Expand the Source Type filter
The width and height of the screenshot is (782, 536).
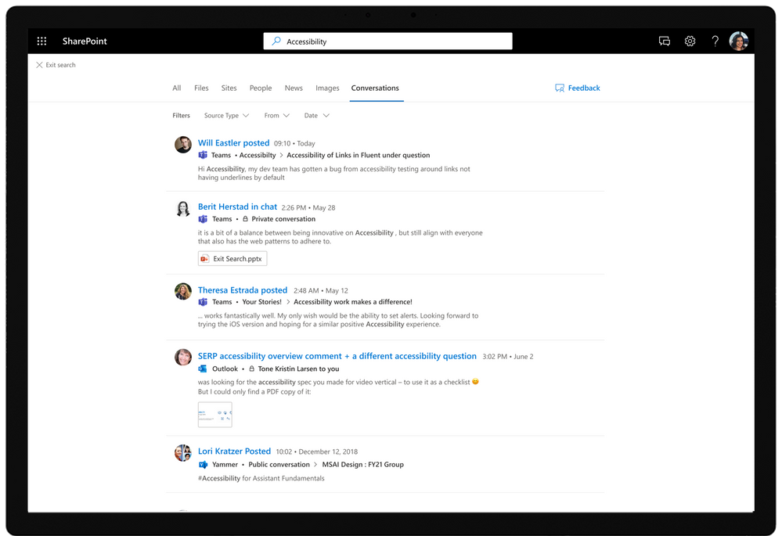tap(226, 116)
